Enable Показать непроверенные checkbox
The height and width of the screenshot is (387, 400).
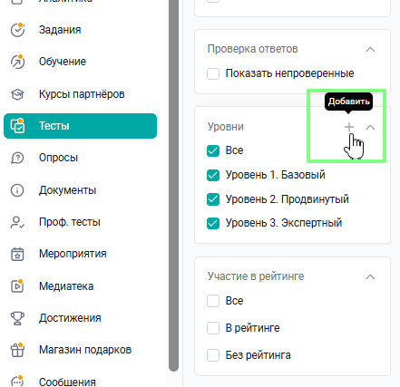(213, 73)
